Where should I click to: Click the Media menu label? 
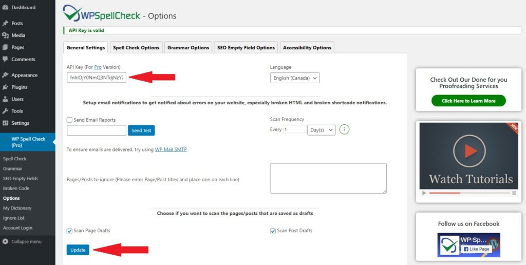(x=18, y=35)
